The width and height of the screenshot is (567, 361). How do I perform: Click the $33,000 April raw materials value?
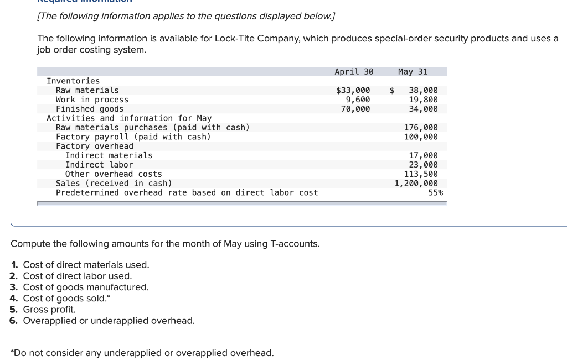coord(353,90)
